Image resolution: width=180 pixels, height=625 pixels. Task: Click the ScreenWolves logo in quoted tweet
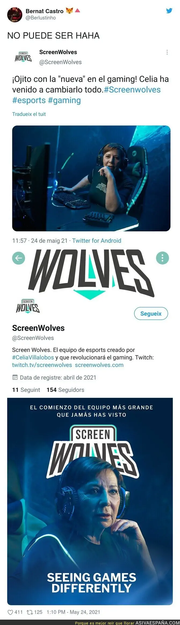coord(23,57)
